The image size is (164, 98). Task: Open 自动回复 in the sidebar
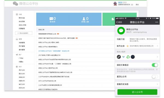[22, 22]
